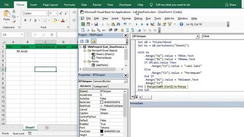Viewport: 244px width, 137px height.
Task: Click Tell me what you want to do
Action: click(173, 5)
